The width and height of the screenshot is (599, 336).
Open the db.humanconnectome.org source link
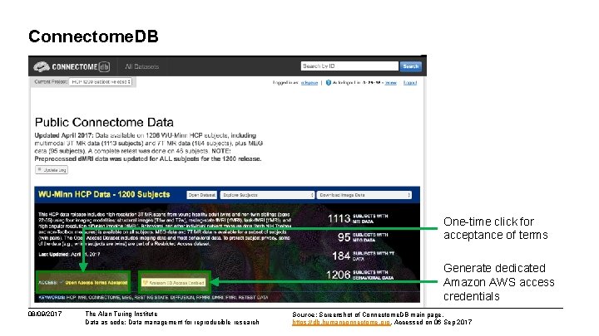click(342, 322)
